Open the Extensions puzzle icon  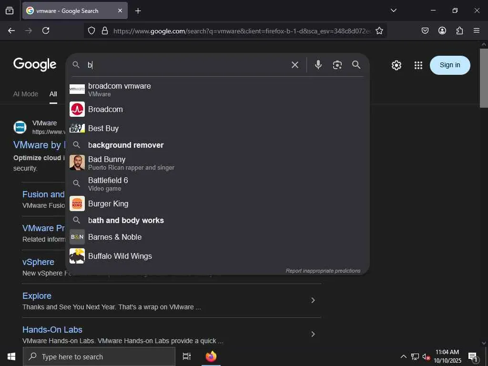tap(459, 30)
